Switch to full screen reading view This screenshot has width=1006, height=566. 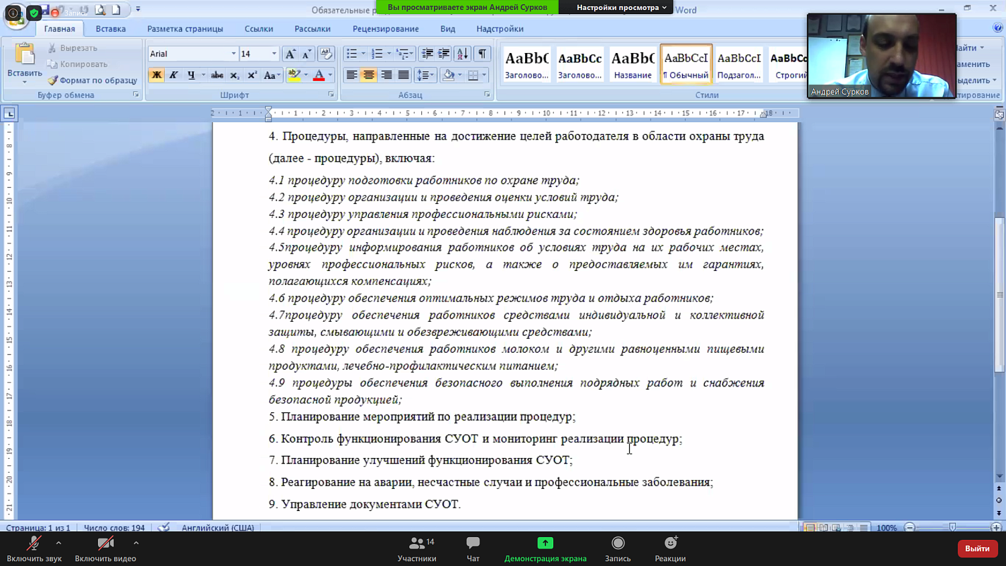823,528
